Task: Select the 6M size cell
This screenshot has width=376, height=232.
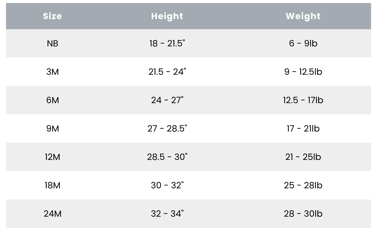Action: tap(52, 100)
